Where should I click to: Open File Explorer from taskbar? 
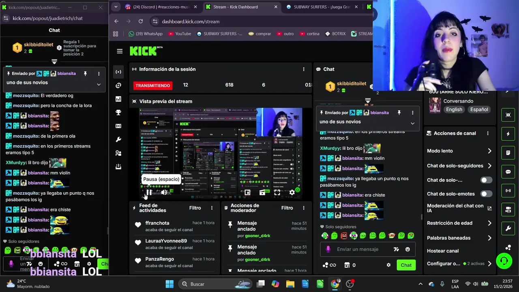pyautogui.click(x=290, y=284)
